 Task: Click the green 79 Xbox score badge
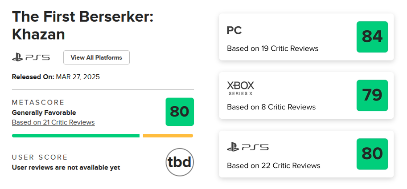[x=372, y=95]
